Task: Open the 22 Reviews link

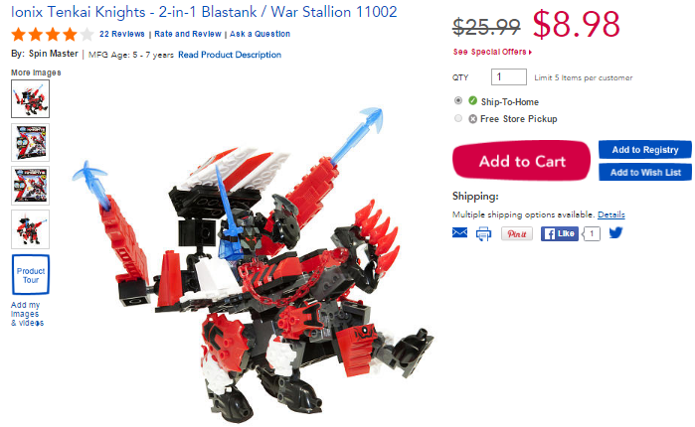Action: (x=122, y=34)
